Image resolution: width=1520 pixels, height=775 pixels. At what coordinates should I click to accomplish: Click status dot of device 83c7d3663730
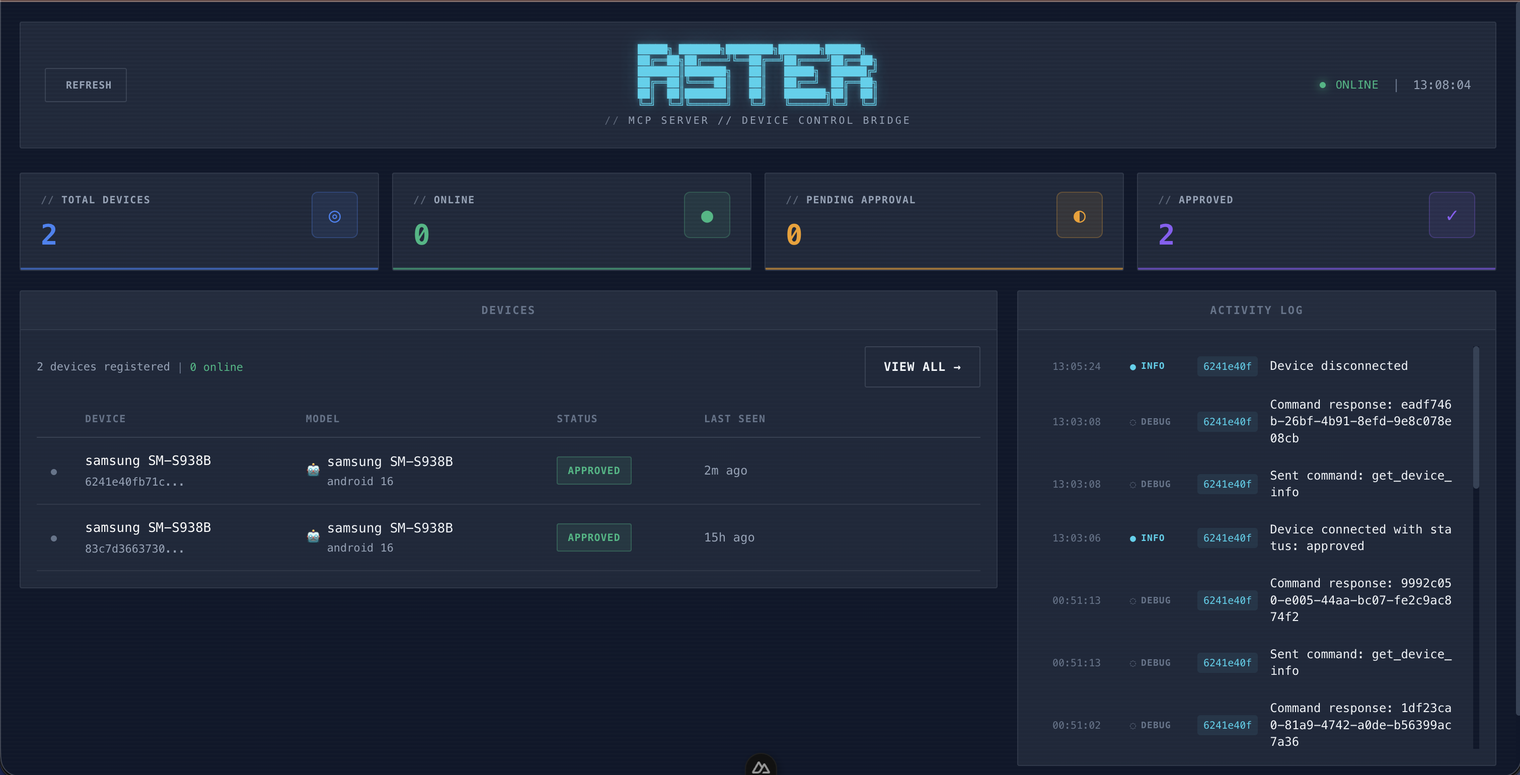(x=54, y=538)
